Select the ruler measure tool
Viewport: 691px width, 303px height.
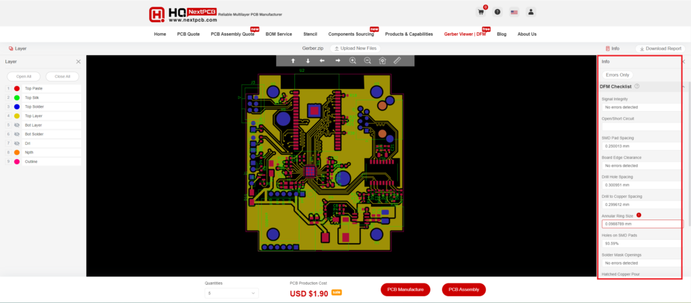(397, 61)
